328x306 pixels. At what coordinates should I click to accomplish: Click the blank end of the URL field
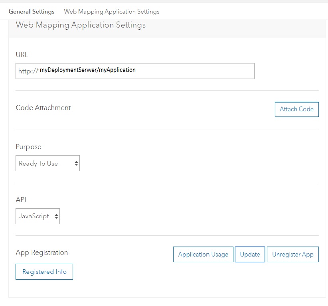click(200, 71)
